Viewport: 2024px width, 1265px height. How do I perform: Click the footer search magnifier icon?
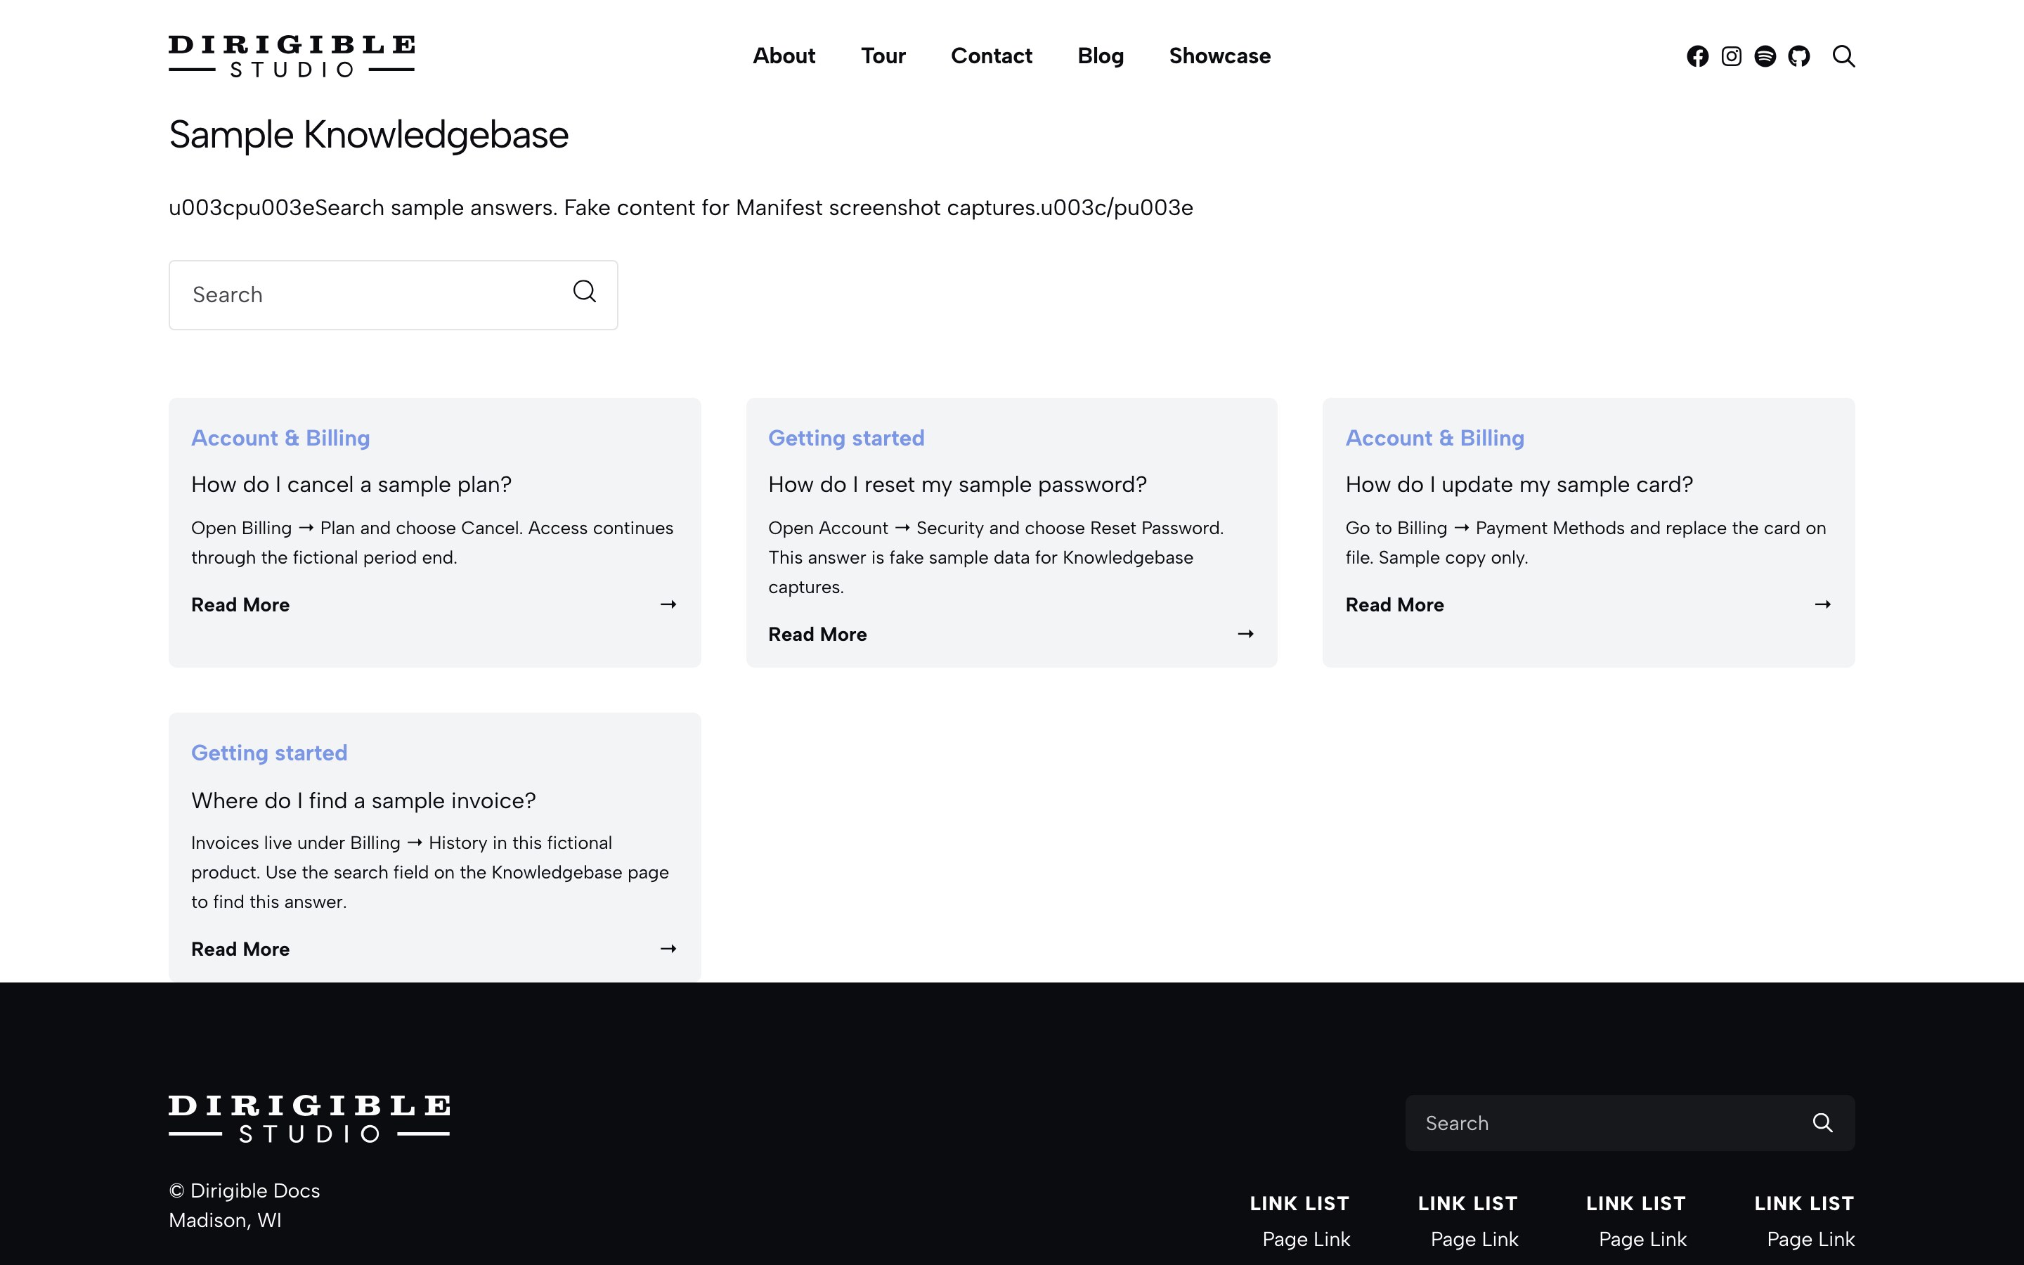1822,1123
